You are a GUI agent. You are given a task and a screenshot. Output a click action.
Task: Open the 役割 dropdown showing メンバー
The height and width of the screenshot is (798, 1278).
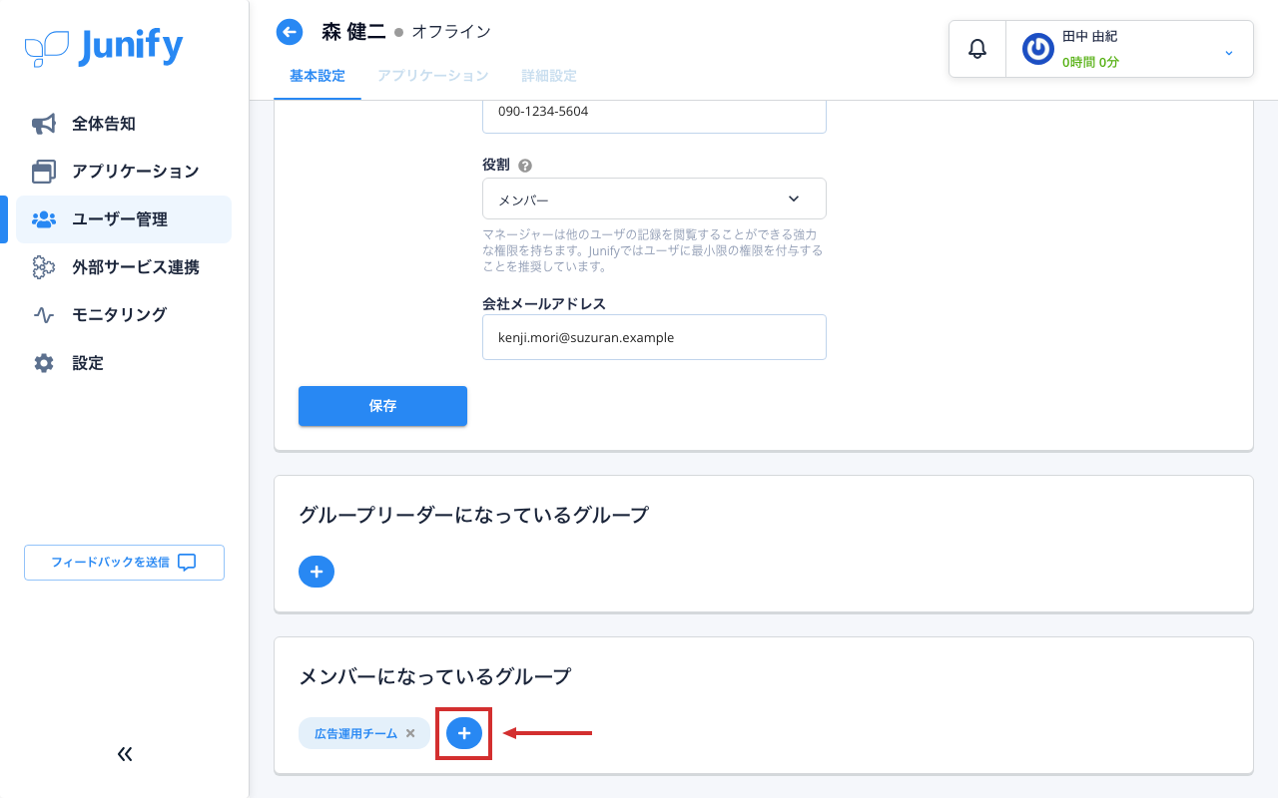coord(654,199)
